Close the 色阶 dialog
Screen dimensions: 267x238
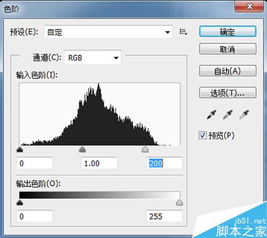click(x=249, y=6)
